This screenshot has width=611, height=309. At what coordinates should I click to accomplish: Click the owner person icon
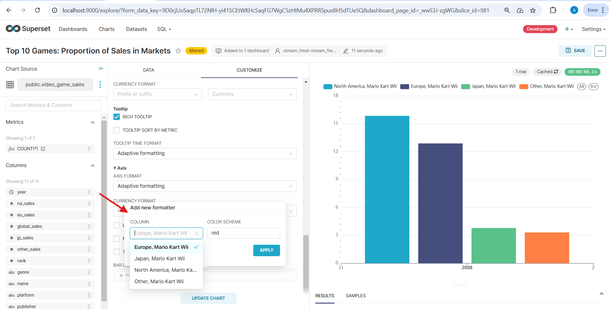tap(277, 51)
